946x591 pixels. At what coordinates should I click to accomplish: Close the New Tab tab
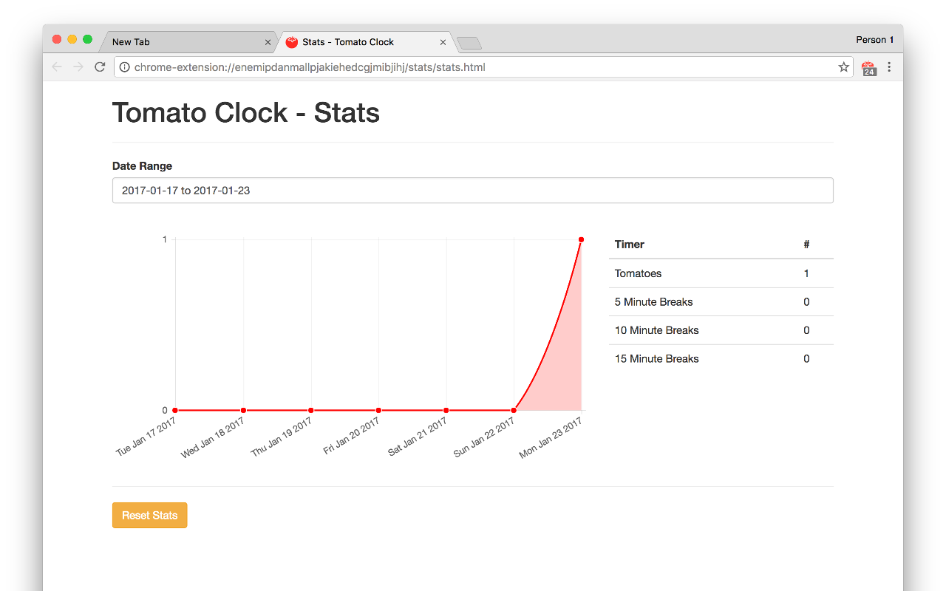click(x=268, y=42)
